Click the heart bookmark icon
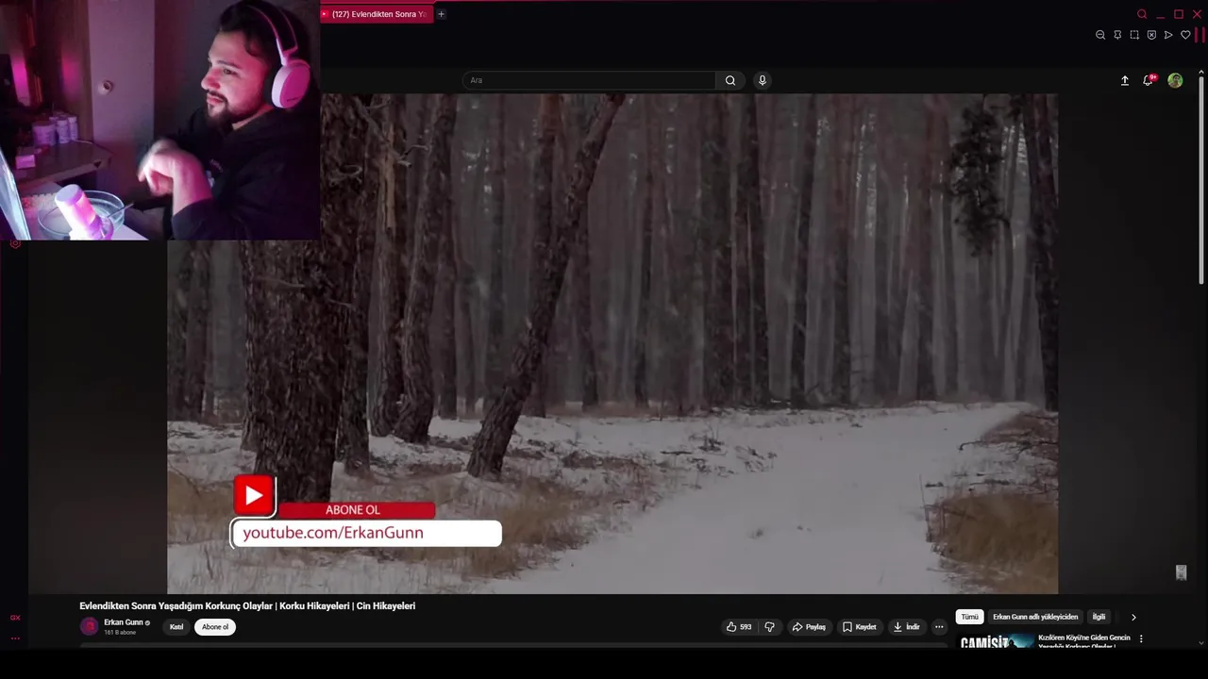The width and height of the screenshot is (1208, 679). (x=1185, y=35)
